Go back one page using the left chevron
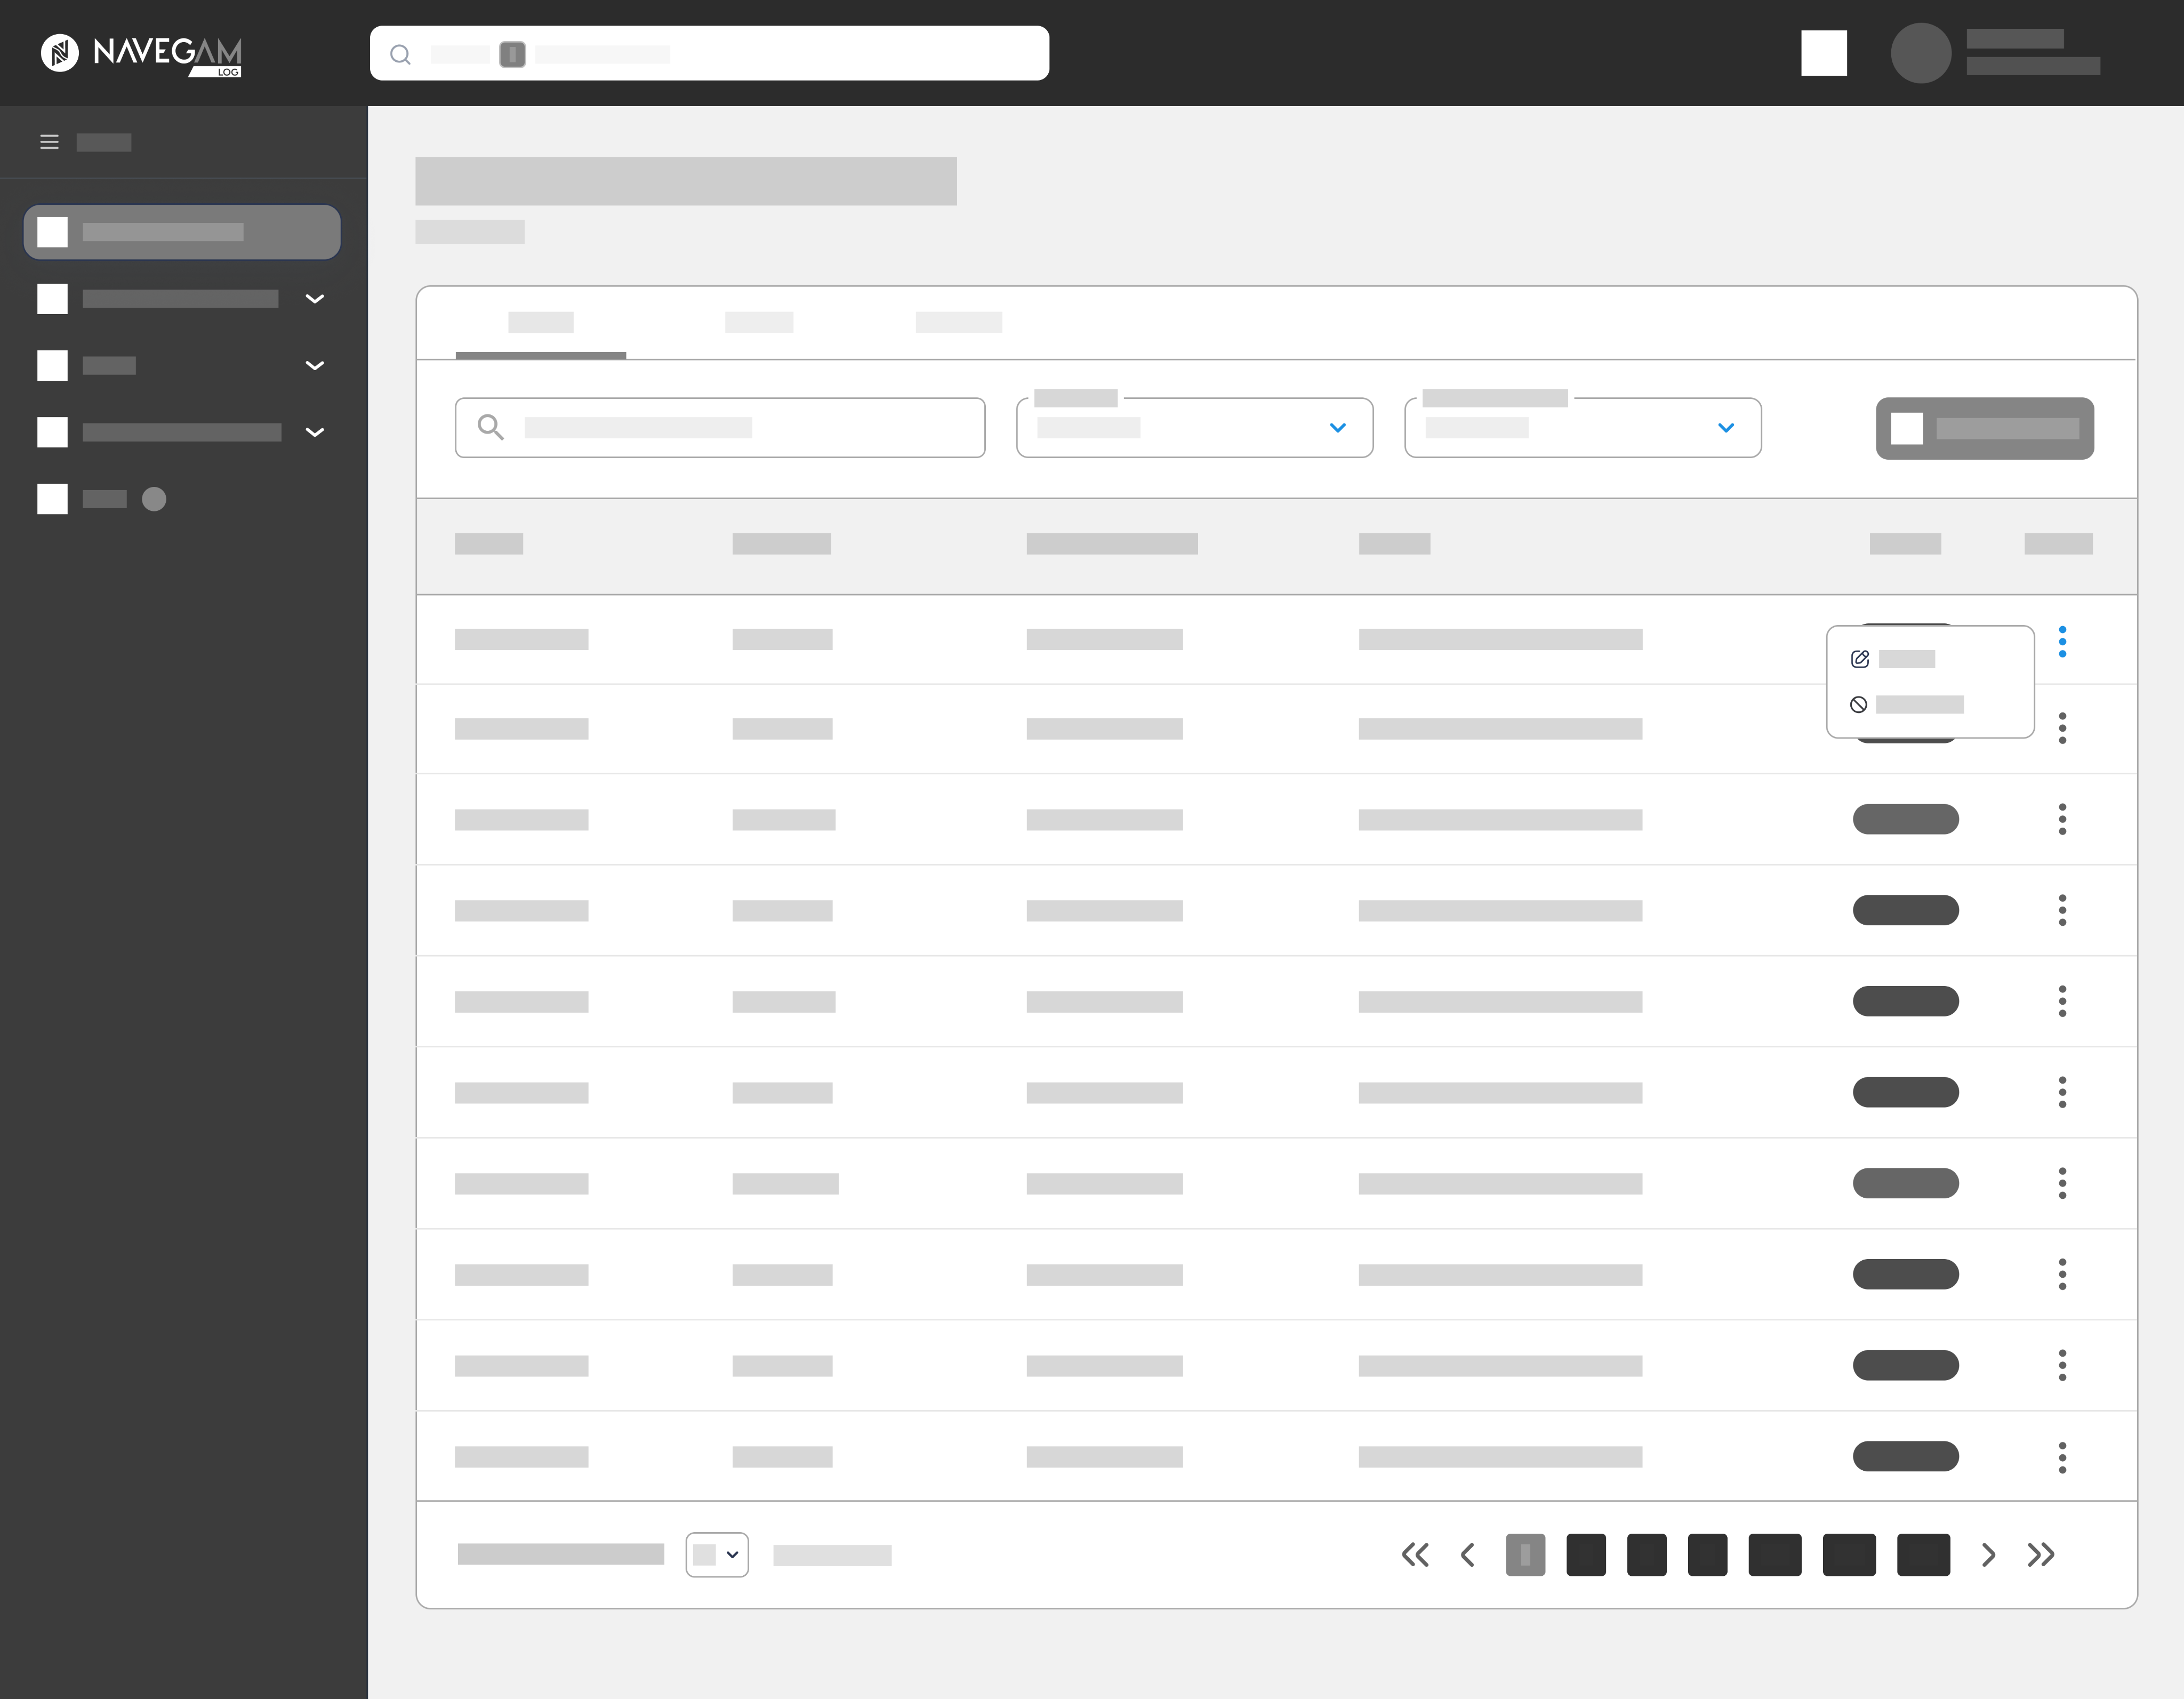Screen dimensions: 2184x1699 pyautogui.click(x=1467, y=1555)
